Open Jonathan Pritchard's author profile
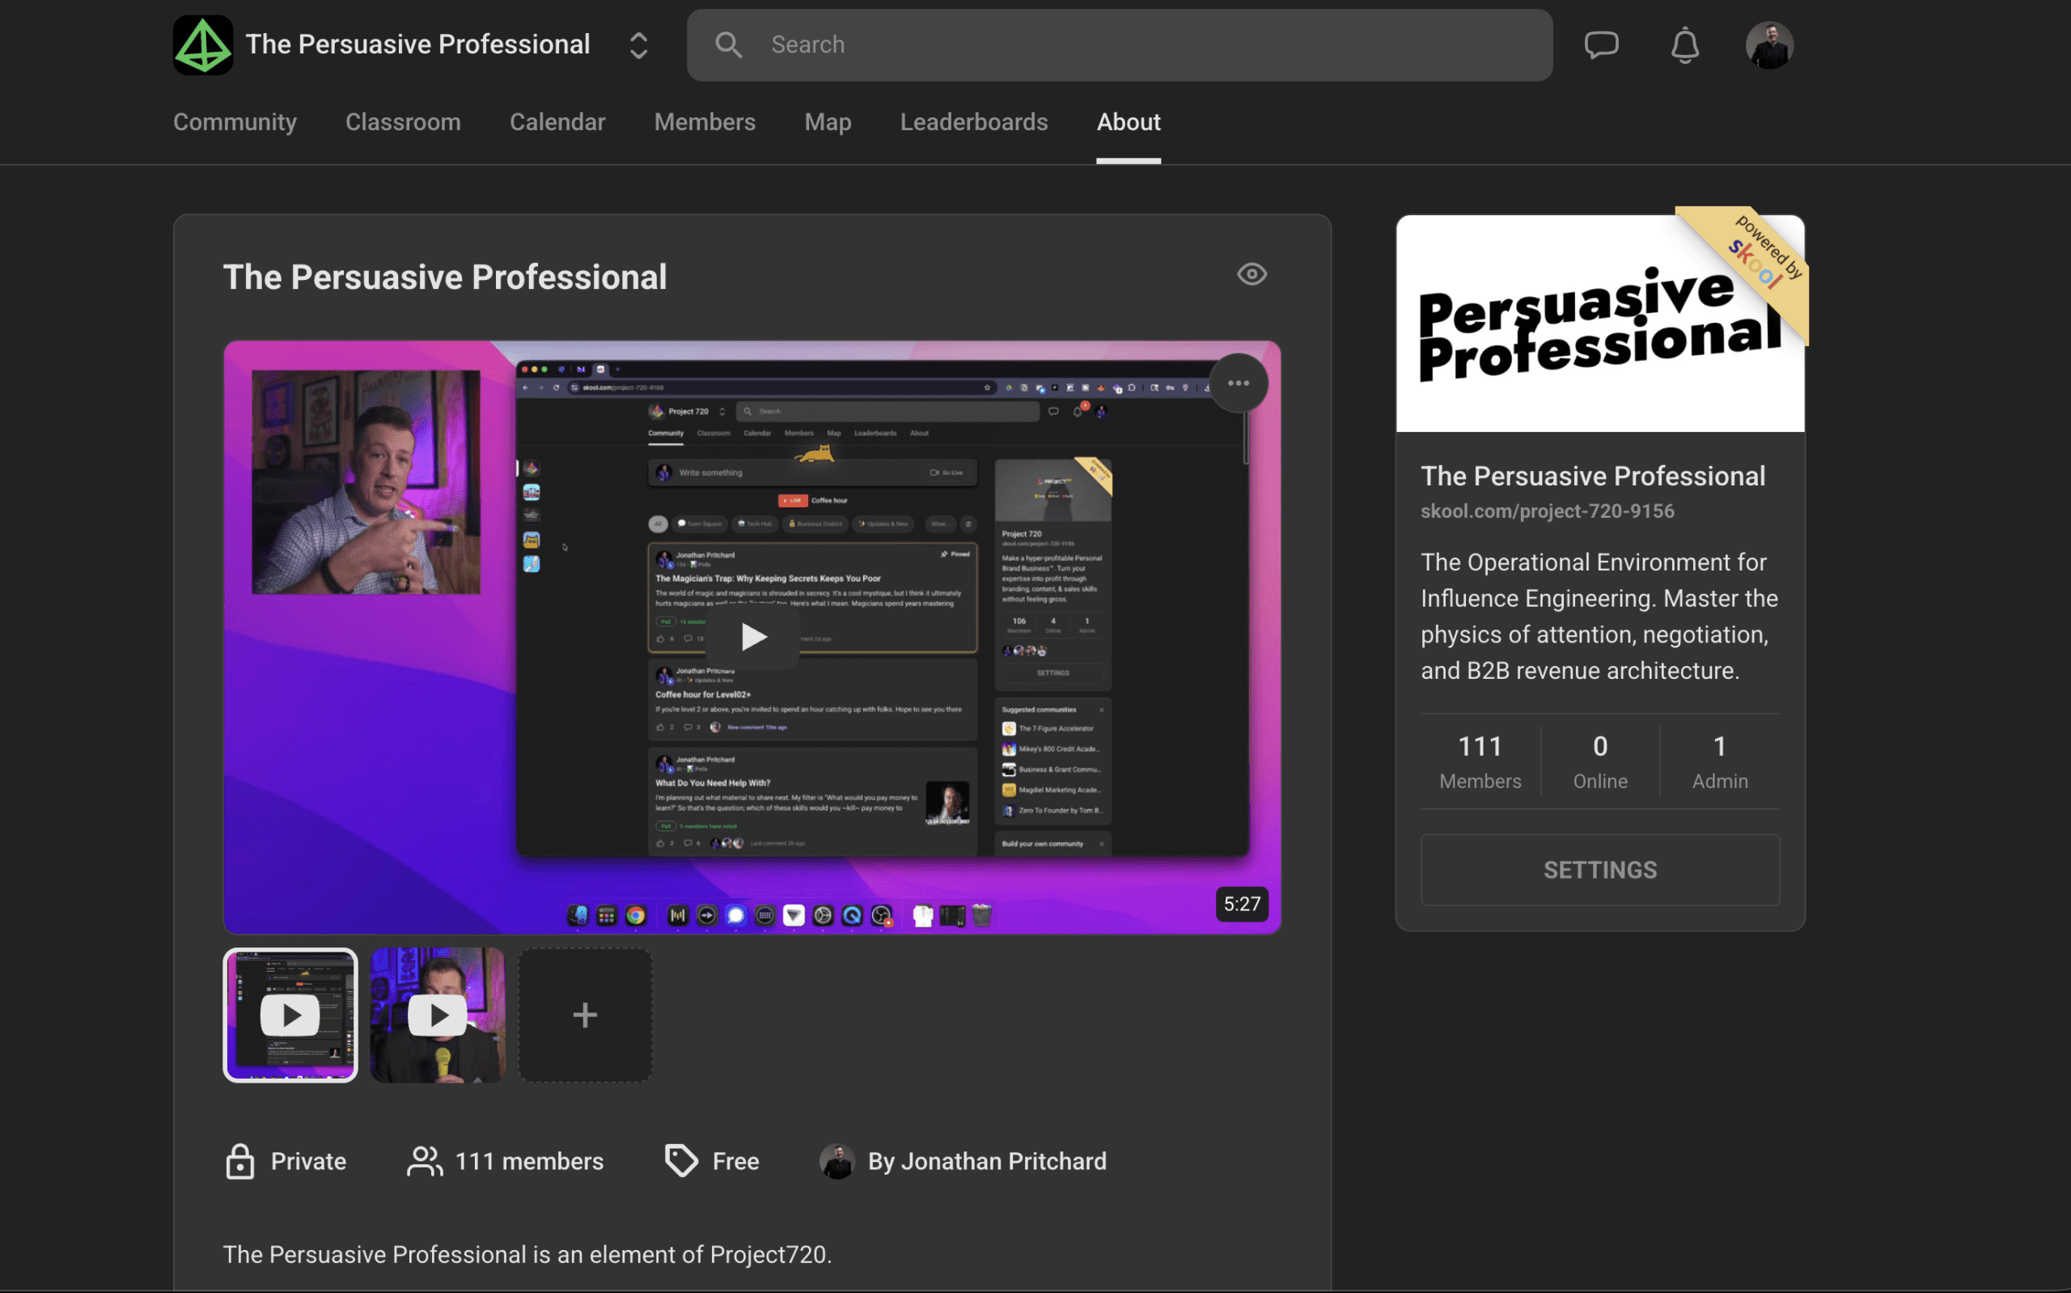 tap(986, 1161)
